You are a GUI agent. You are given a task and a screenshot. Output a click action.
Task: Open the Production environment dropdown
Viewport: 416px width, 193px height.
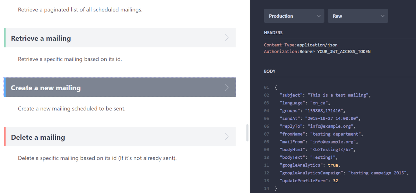click(x=294, y=16)
